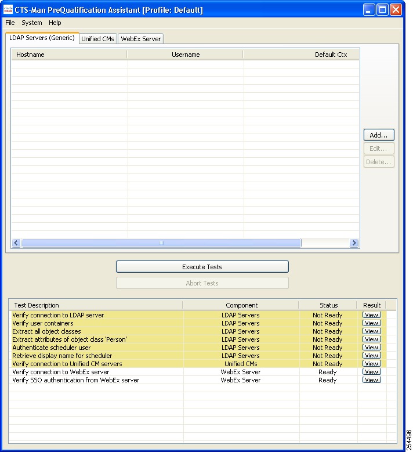This screenshot has width=413, height=452.
Task: Select 'Retrieve display name for scheduler' text
Action: tap(62, 356)
